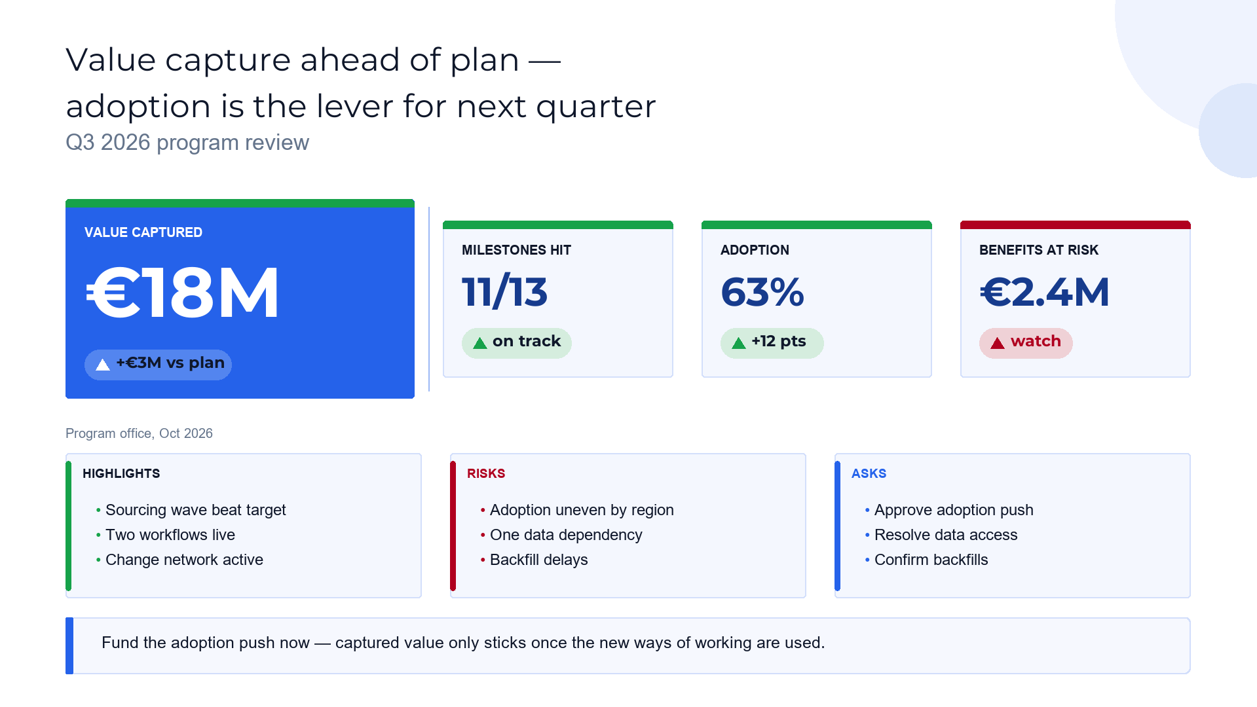
Task: Select the Risks section heading
Action: pos(486,473)
